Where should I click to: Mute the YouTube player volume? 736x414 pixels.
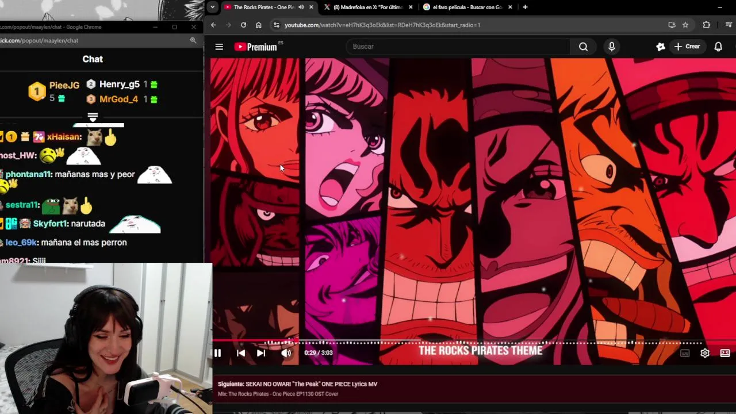tap(286, 353)
